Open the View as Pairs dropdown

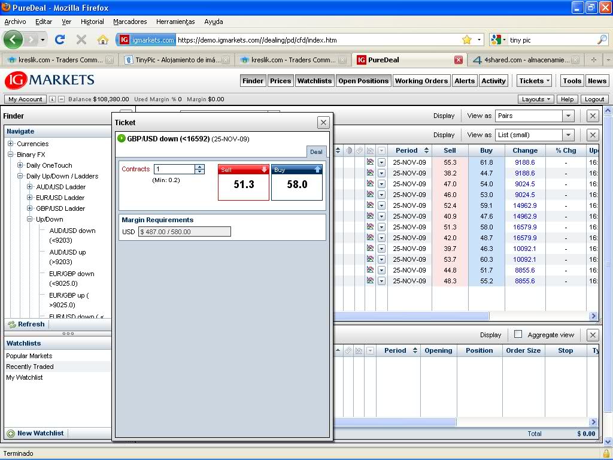click(x=569, y=116)
